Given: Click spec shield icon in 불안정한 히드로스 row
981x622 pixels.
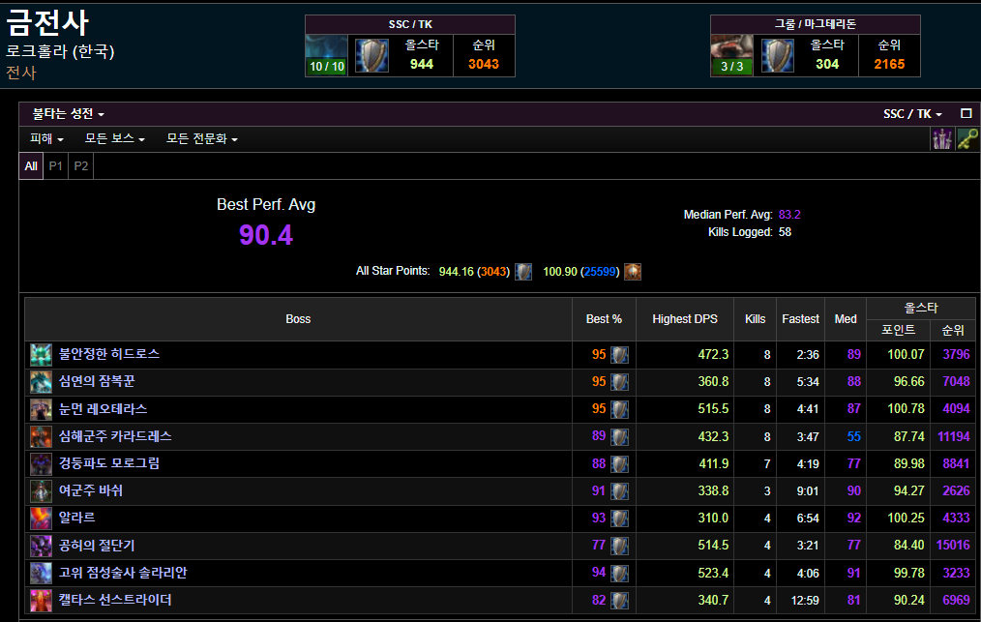Looking at the screenshot, I should 619,355.
